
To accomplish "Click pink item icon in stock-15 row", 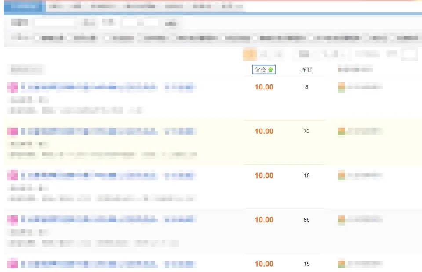I will tap(12, 263).
